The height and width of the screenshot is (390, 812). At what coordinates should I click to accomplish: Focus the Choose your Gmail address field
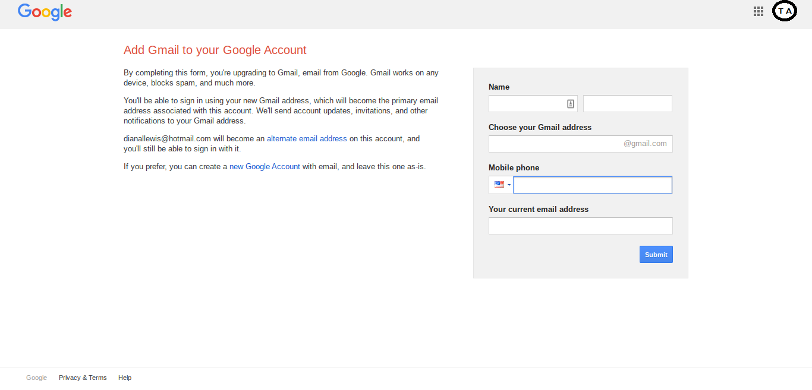581,144
